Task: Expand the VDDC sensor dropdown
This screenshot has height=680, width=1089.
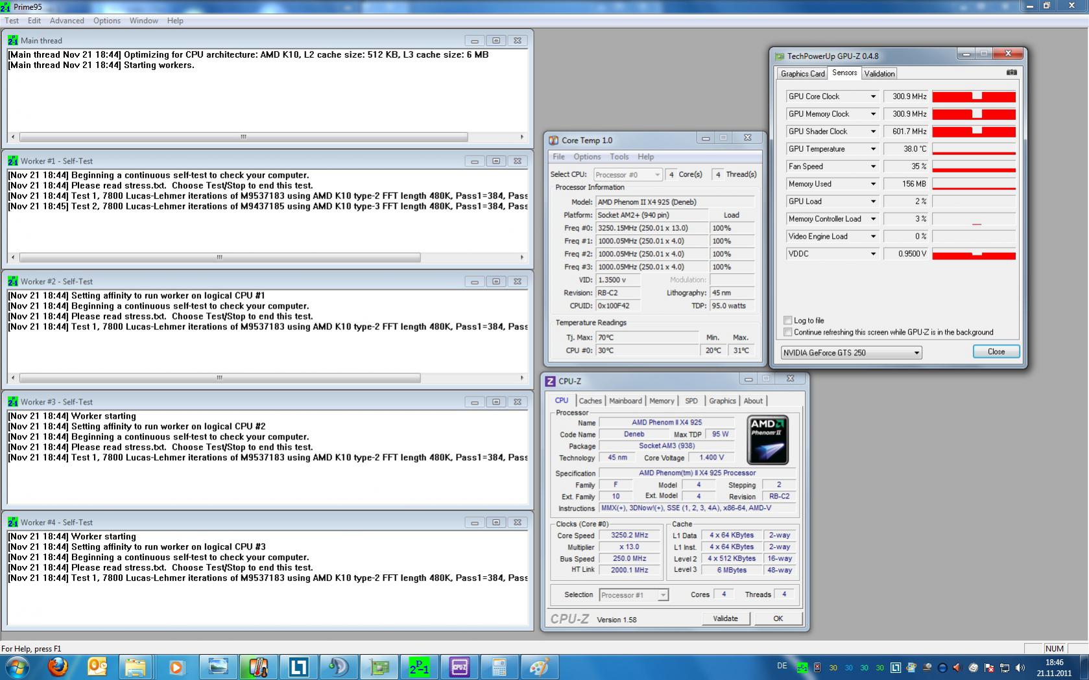Action: [x=873, y=254]
